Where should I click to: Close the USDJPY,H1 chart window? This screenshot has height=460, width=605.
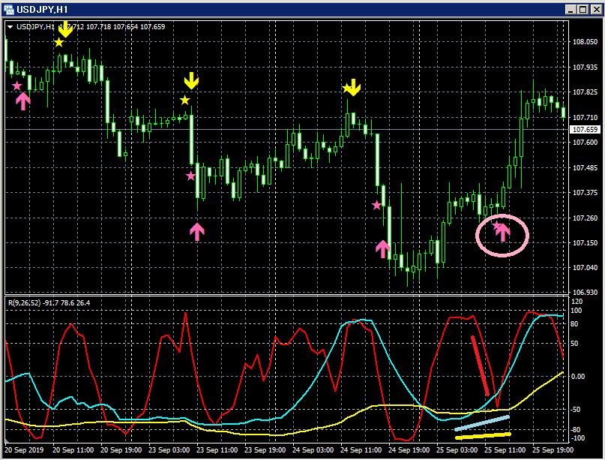[x=596, y=10]
